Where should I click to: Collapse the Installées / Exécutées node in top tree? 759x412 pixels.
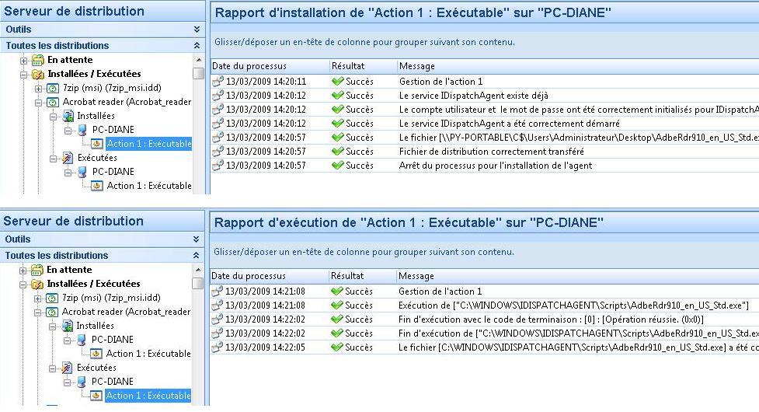24,75
